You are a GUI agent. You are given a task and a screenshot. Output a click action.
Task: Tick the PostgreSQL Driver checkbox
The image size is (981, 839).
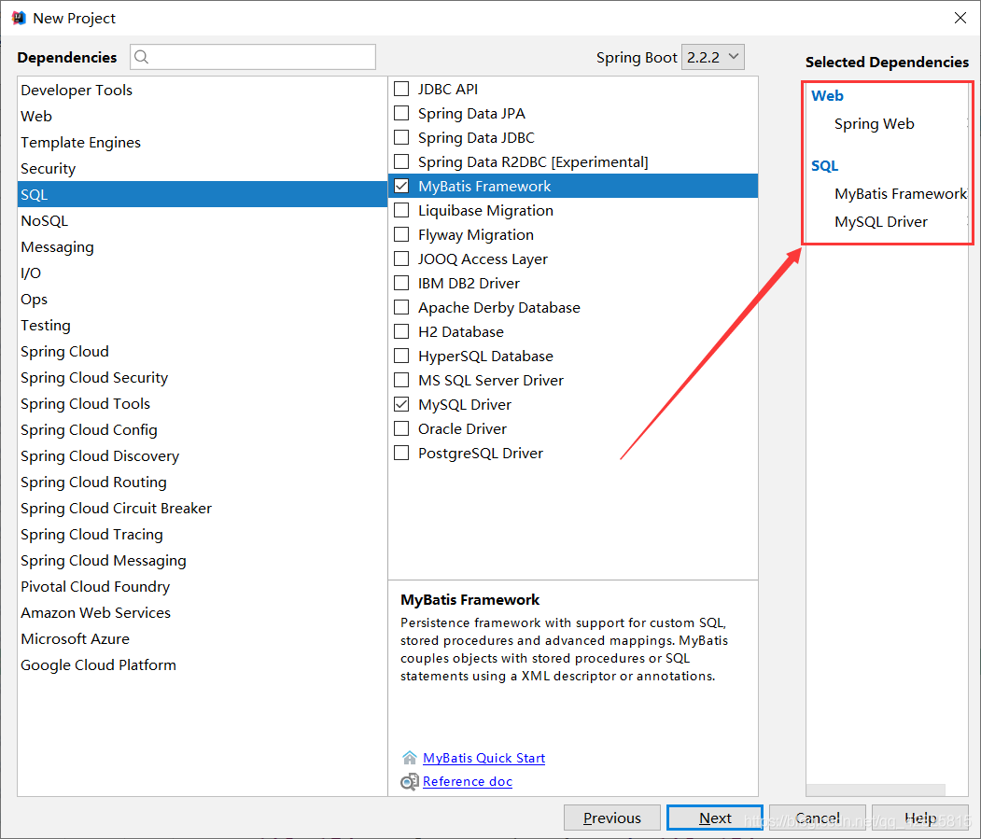401,454
